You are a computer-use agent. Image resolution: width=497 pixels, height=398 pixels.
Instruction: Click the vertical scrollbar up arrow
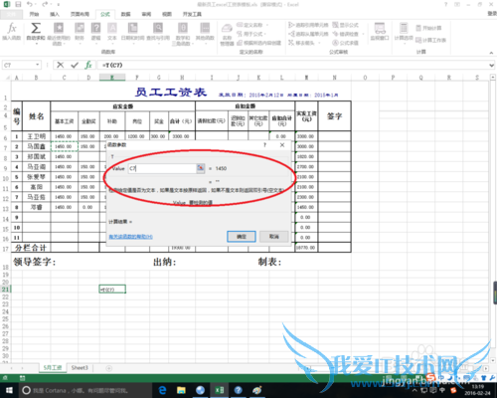(493, 78)
